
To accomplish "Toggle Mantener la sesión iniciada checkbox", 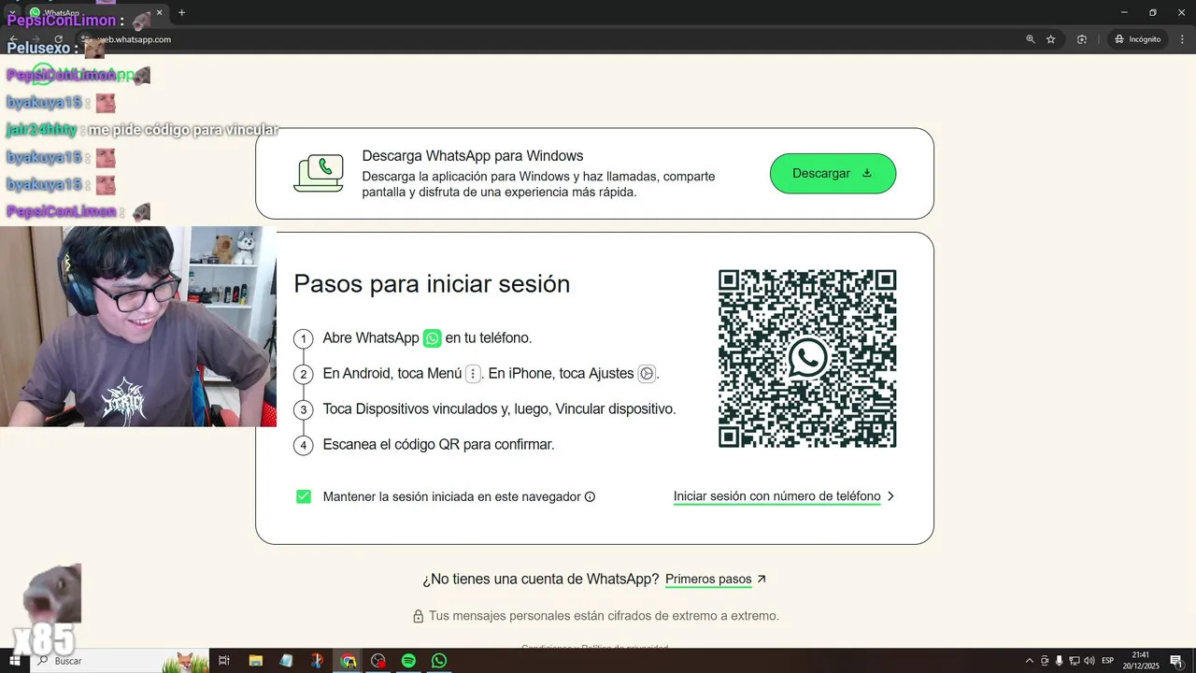I will (x=304, y=496).
